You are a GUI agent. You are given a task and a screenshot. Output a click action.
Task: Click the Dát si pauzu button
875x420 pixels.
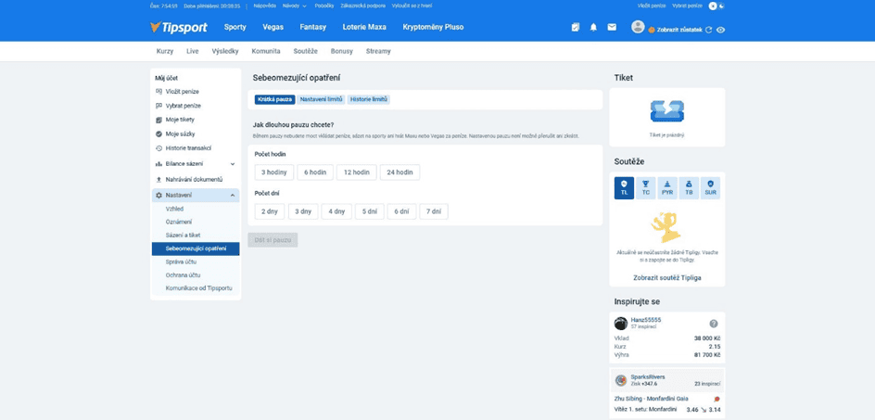[273, 240]
